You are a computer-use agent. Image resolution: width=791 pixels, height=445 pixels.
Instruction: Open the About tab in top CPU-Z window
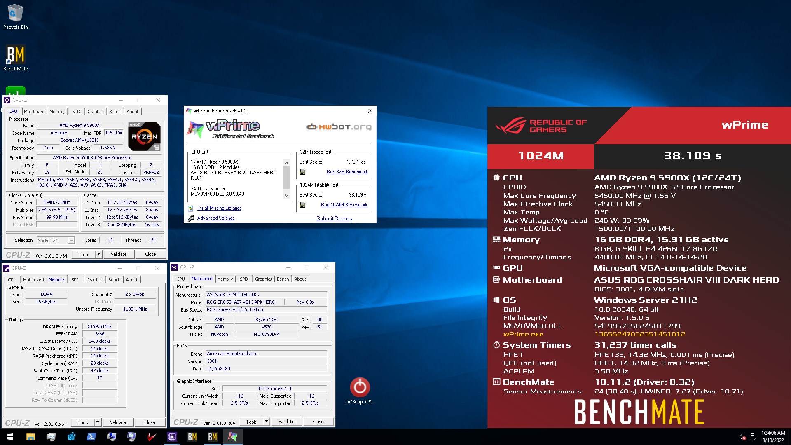click(x=133, y=112)
